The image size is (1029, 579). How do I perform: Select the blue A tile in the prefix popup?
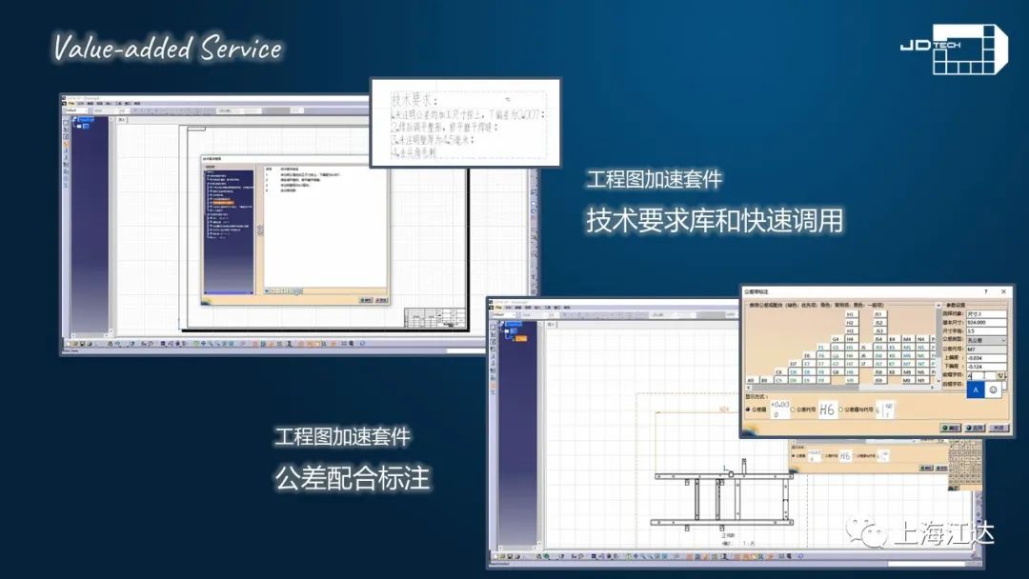[976, 390]
